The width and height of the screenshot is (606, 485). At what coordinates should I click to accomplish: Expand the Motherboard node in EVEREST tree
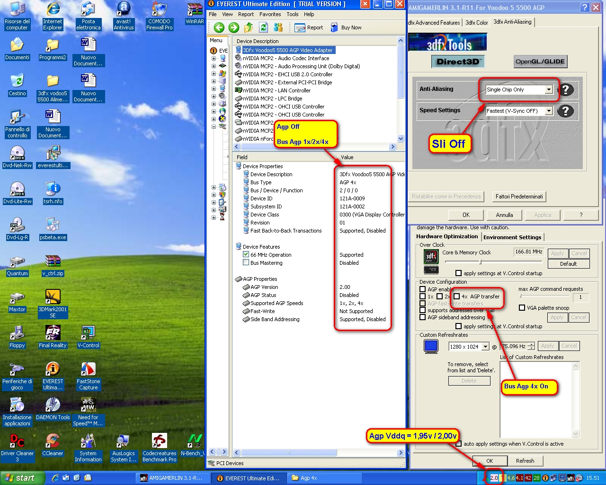[x=214, y=66]
